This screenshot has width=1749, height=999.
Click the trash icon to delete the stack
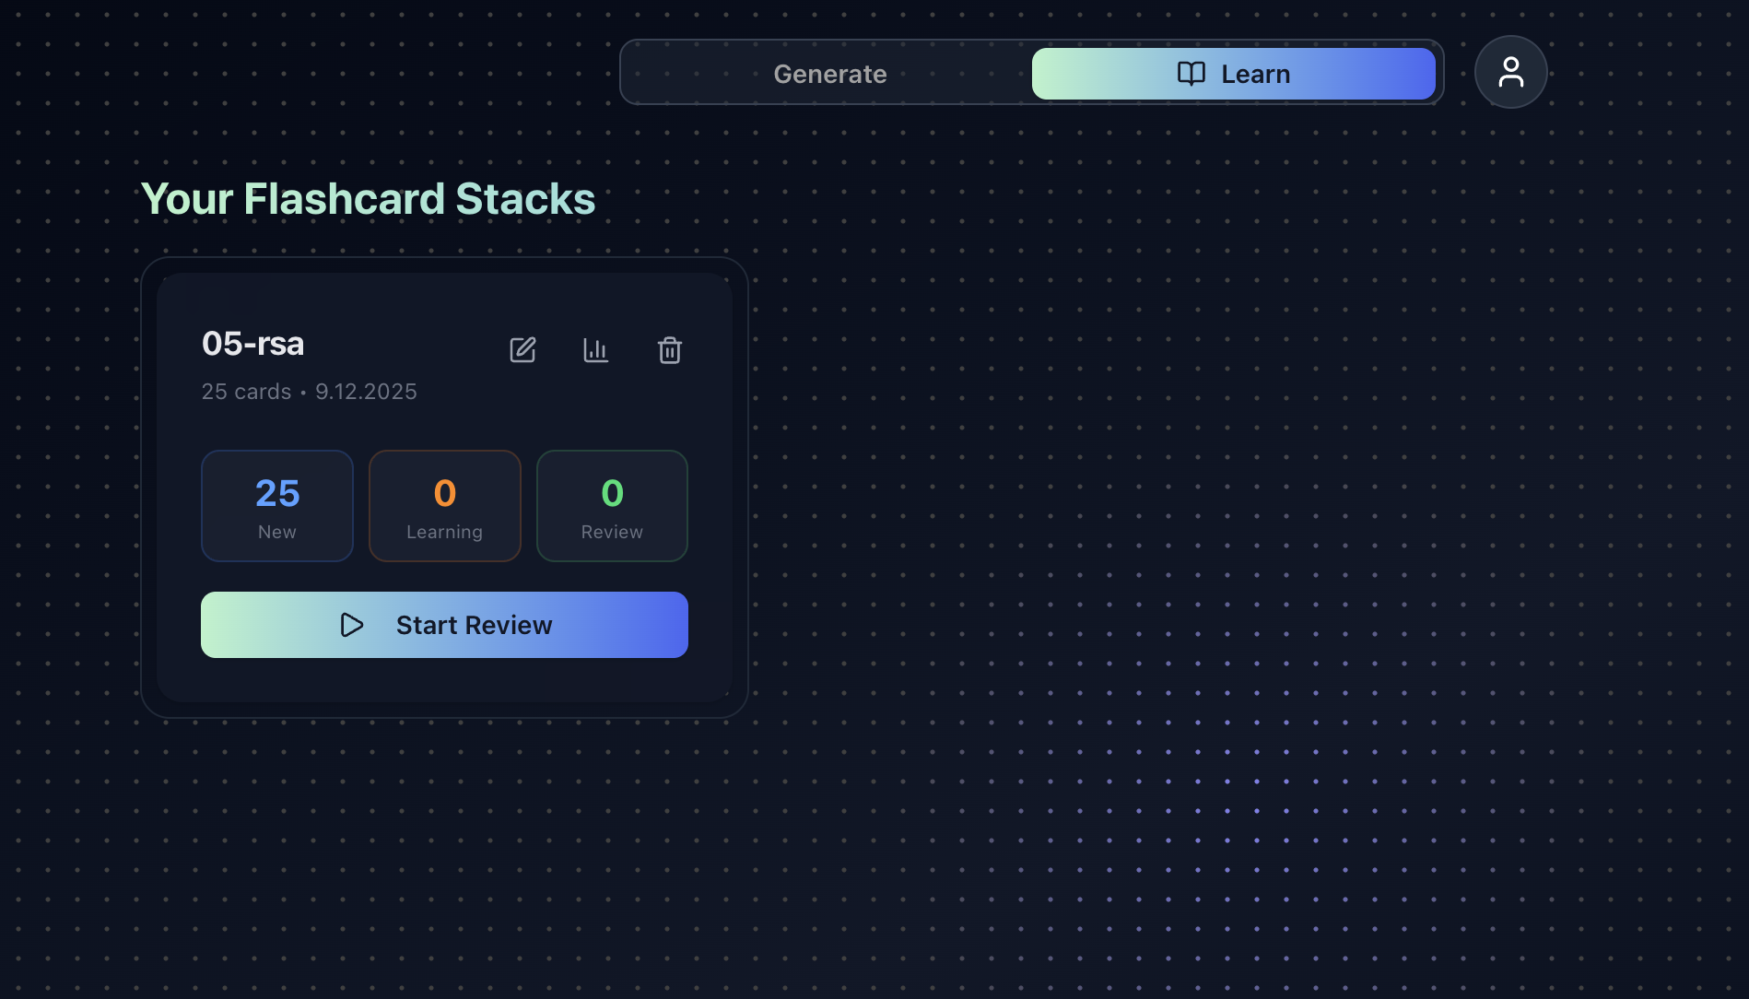pos(670,350)
